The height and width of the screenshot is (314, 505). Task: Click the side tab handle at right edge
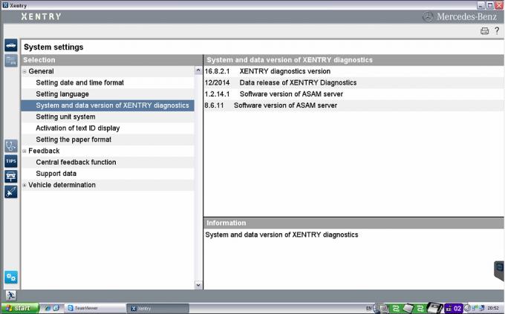[499, 270]
